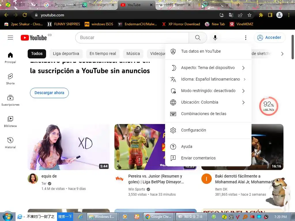
Task: Click the Google Chrome taskbar button
Action: pyautogui.click(x=159, y=217)
